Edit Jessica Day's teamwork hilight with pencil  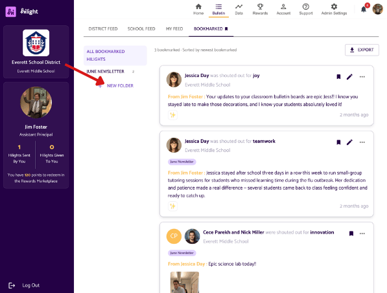[349, 142]
